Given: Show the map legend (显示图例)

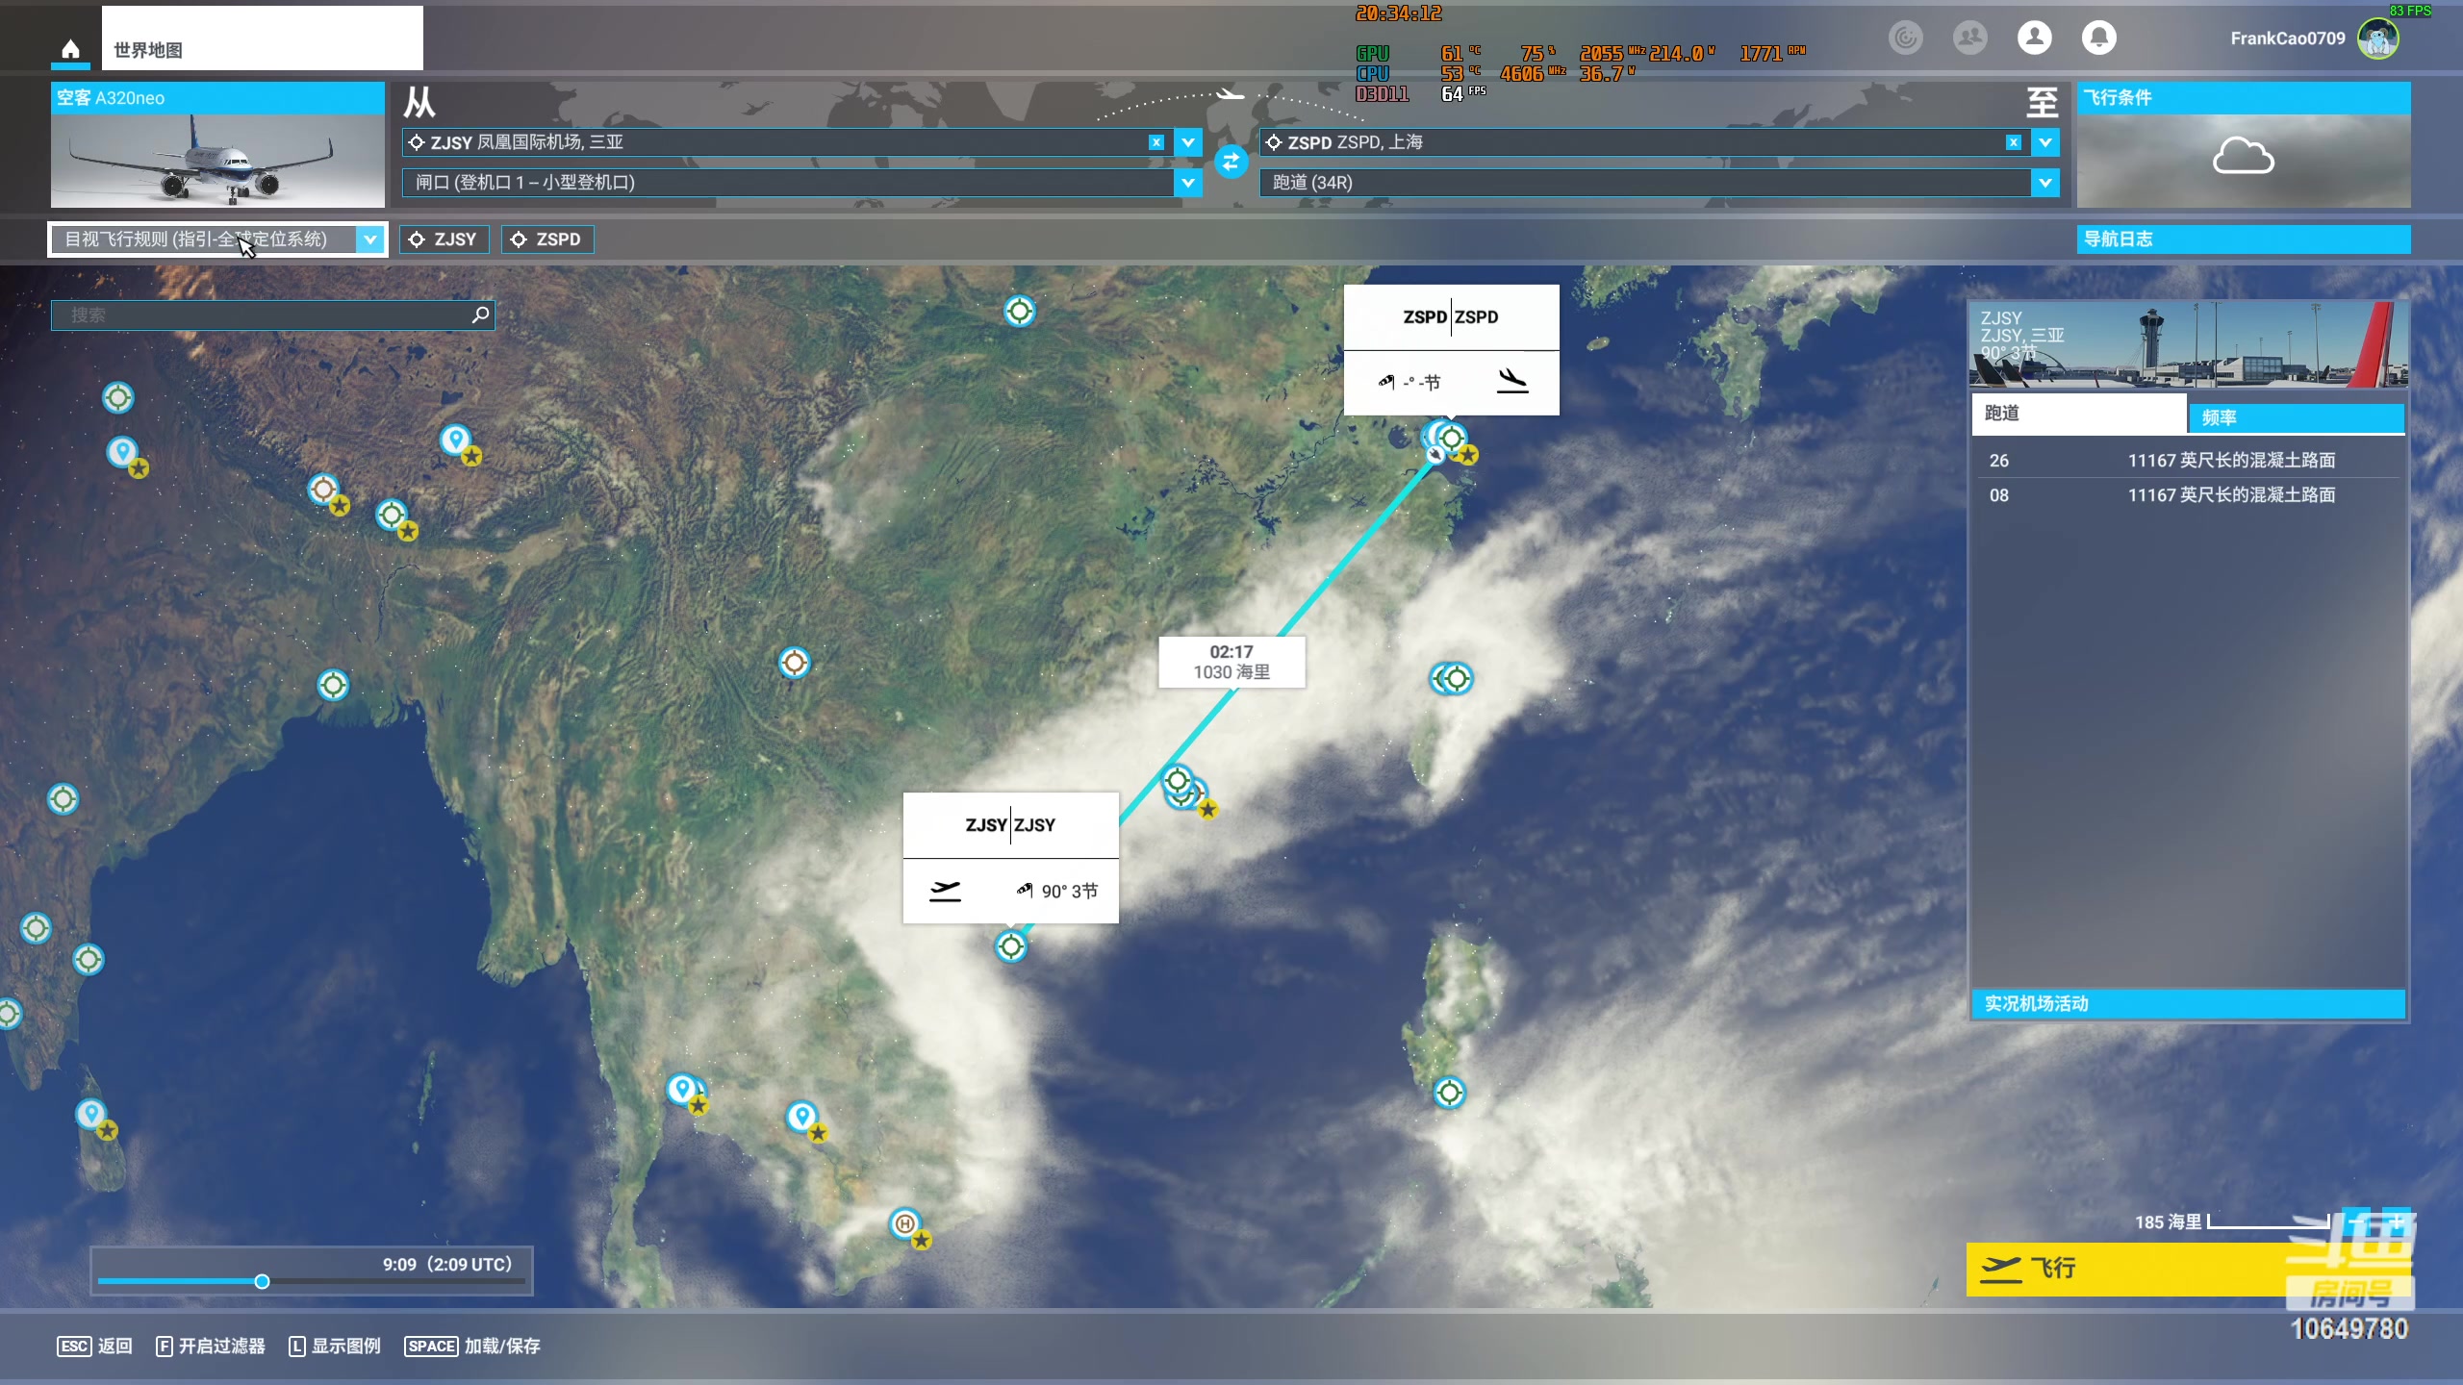Looking at the screenshot, I should 335,1347.
